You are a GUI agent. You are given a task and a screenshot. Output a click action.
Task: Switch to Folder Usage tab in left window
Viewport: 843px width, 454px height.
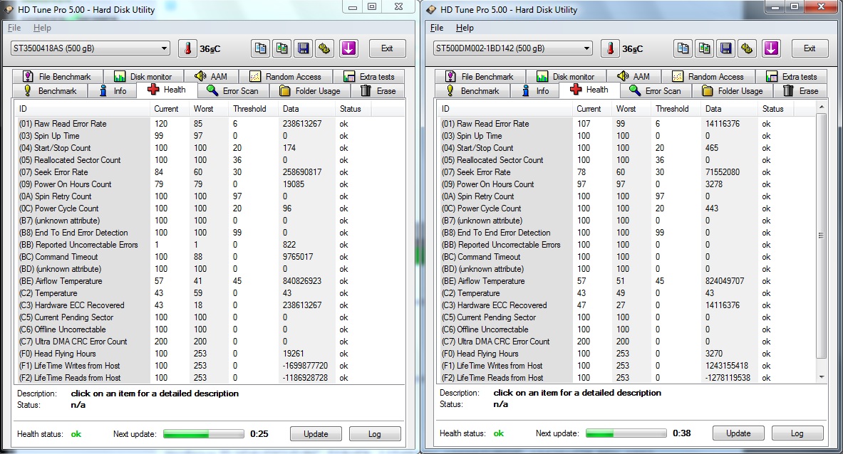(x=310, y=90)
